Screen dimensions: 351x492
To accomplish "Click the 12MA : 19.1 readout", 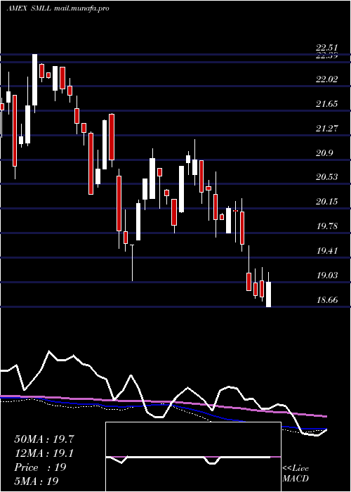I will [44, 453].
